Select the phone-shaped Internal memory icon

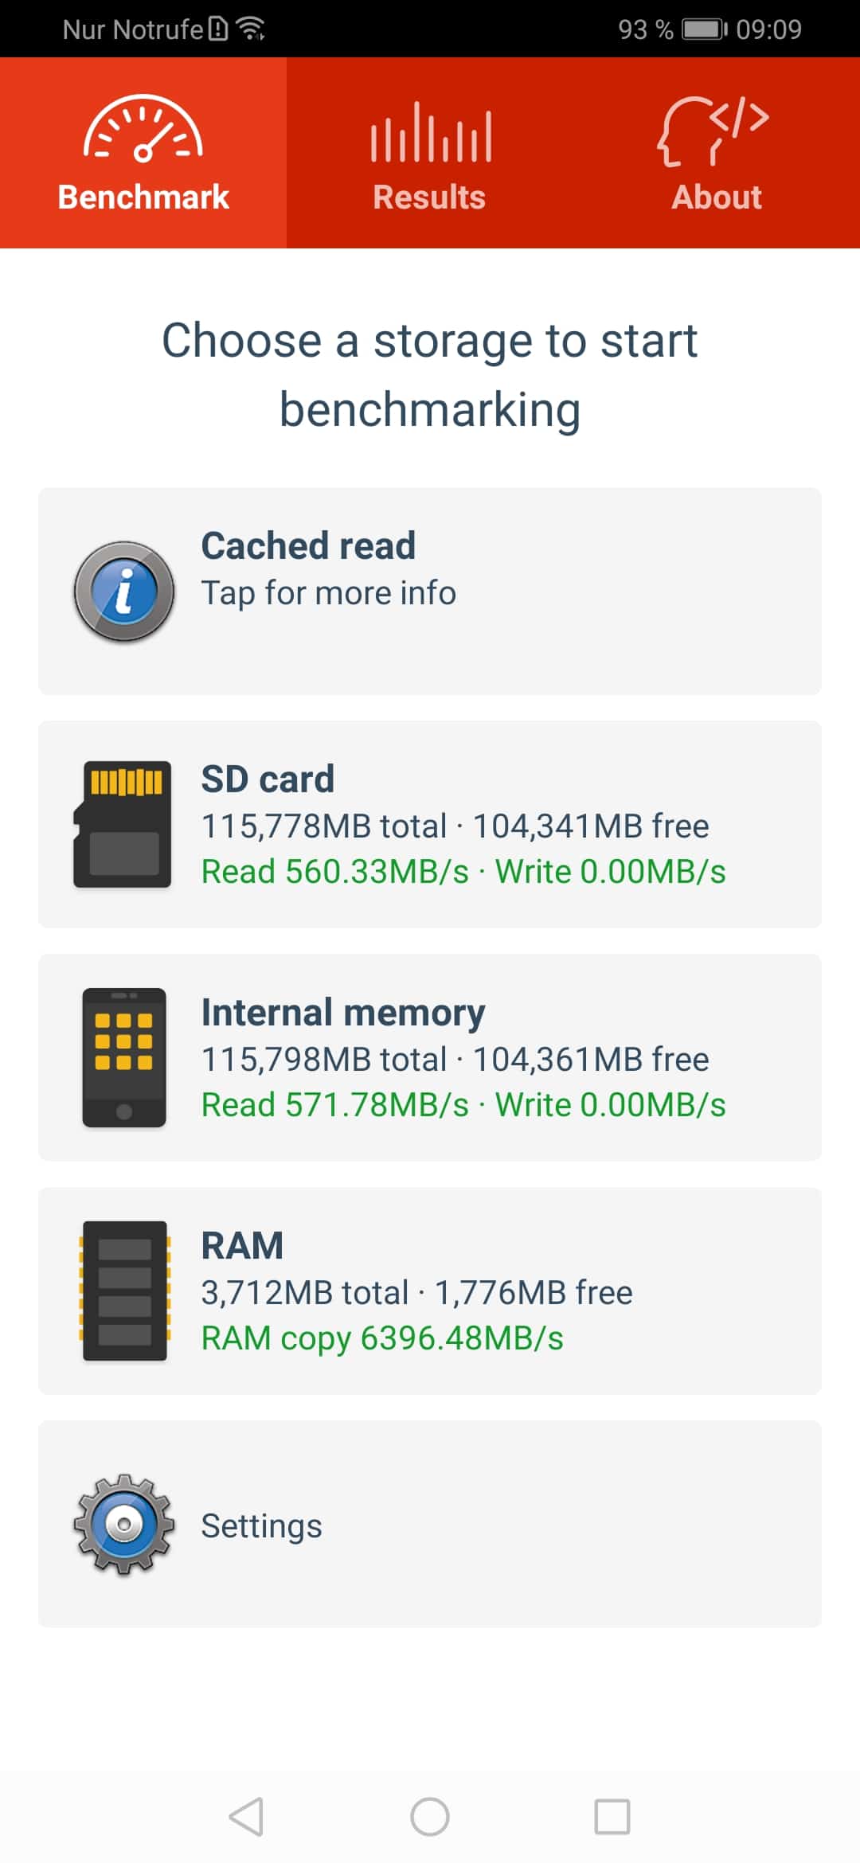[124, 1057]
